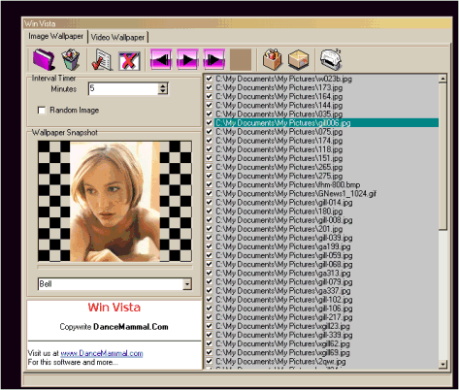The image size is (459, 390).
Task: Toggle the checkbox for gill006.jpg
Action: [x=209, y=122]
